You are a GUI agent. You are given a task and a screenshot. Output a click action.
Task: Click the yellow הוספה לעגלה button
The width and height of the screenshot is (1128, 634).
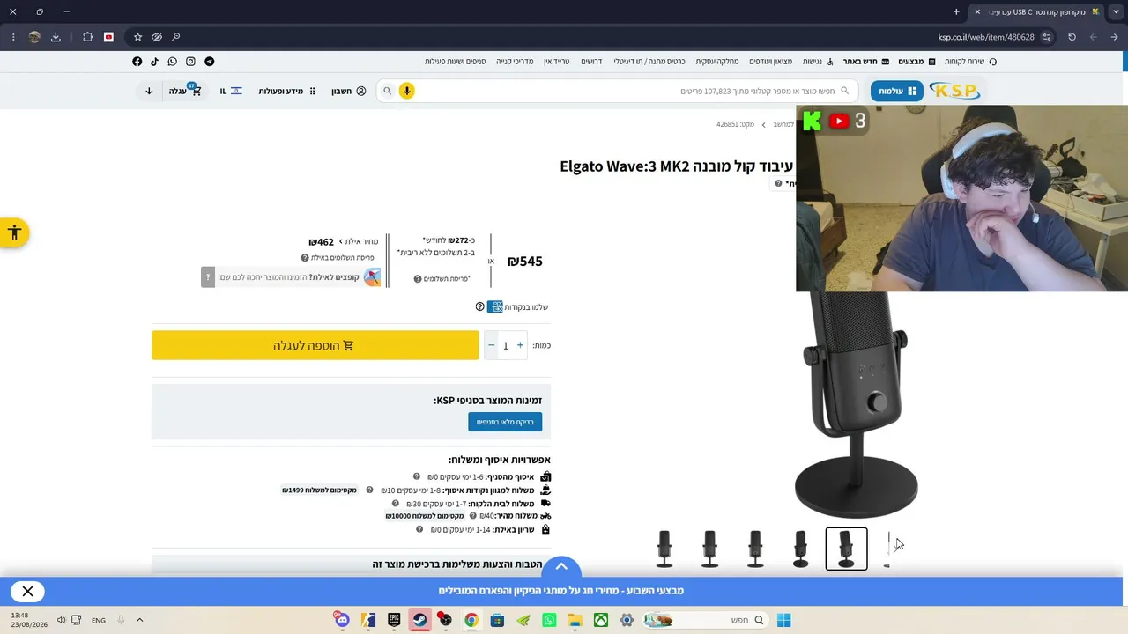(315, 345)
